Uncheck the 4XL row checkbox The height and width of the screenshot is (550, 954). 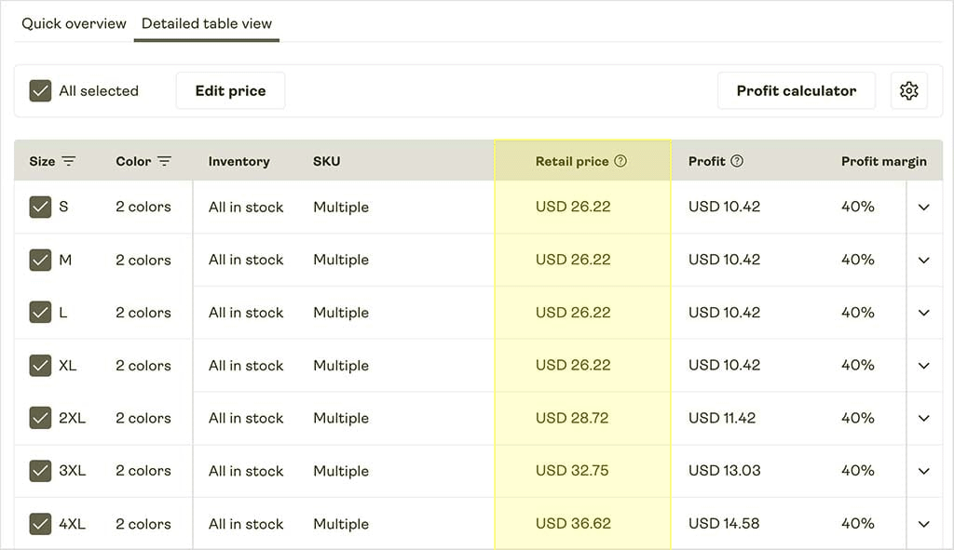(40, 524)
